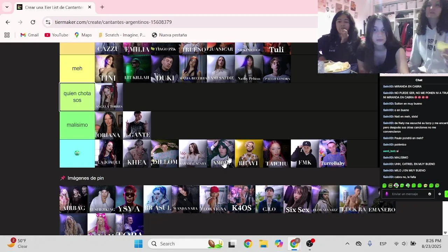Open the Copilot taskbar icon
The width and height of the screenshot is (448, 252).
pos(279,244)
